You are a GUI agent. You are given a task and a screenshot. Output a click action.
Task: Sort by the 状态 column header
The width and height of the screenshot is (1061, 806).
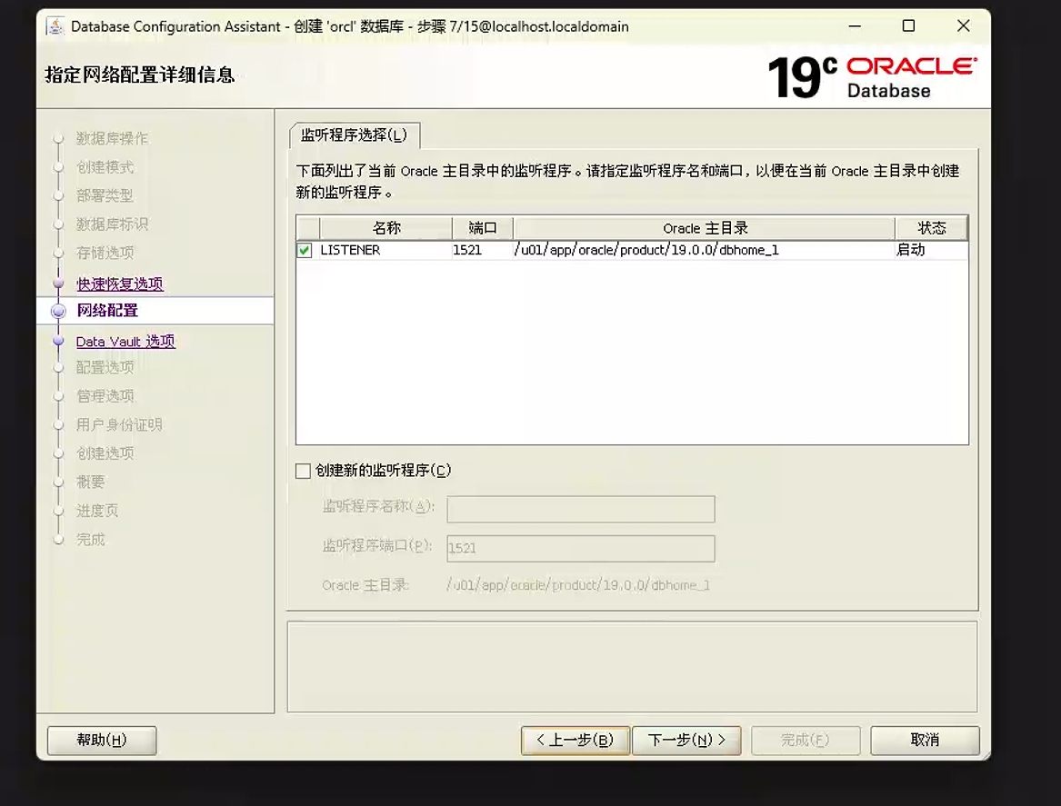click(x=931, y=229)
